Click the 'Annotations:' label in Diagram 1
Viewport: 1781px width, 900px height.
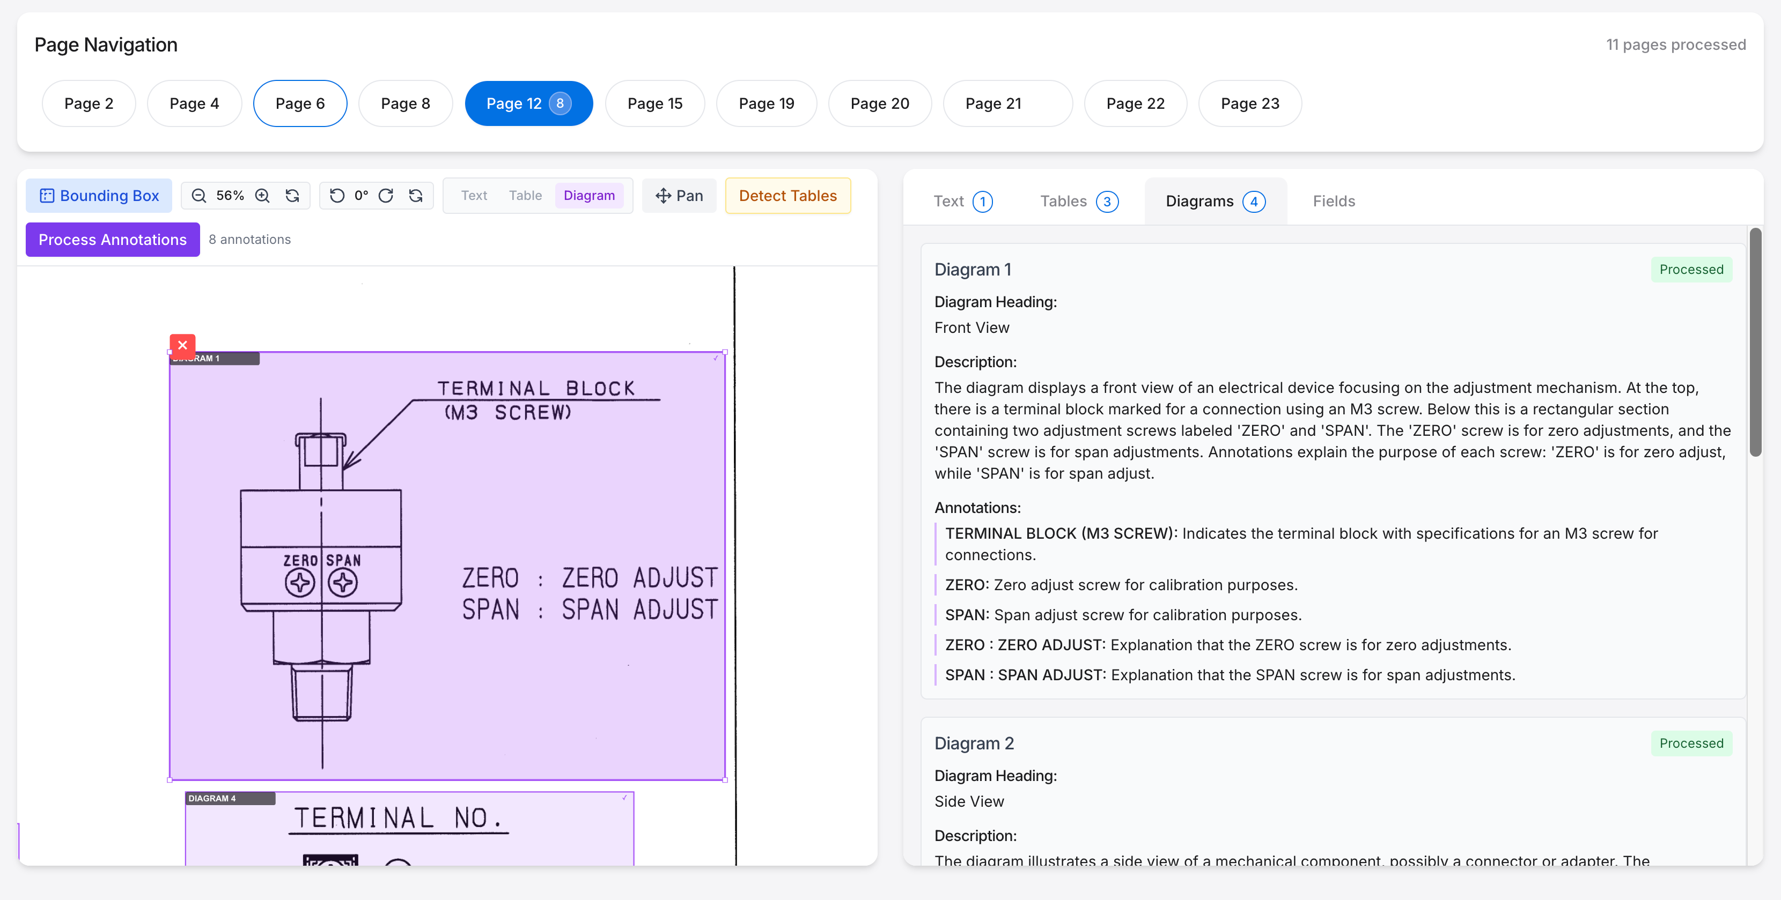[977, 508]
